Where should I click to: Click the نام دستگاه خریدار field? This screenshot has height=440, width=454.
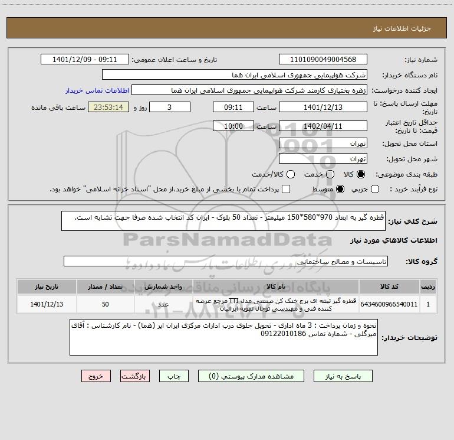pos(234,75)
